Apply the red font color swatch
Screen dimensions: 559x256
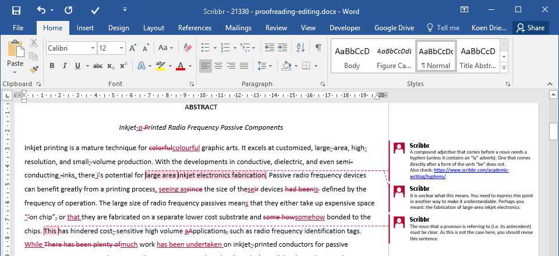[181, 66]
